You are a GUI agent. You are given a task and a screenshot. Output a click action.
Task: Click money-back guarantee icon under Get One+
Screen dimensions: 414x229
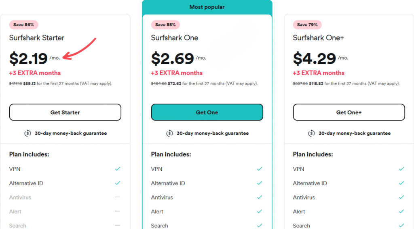tap(311, 133)
